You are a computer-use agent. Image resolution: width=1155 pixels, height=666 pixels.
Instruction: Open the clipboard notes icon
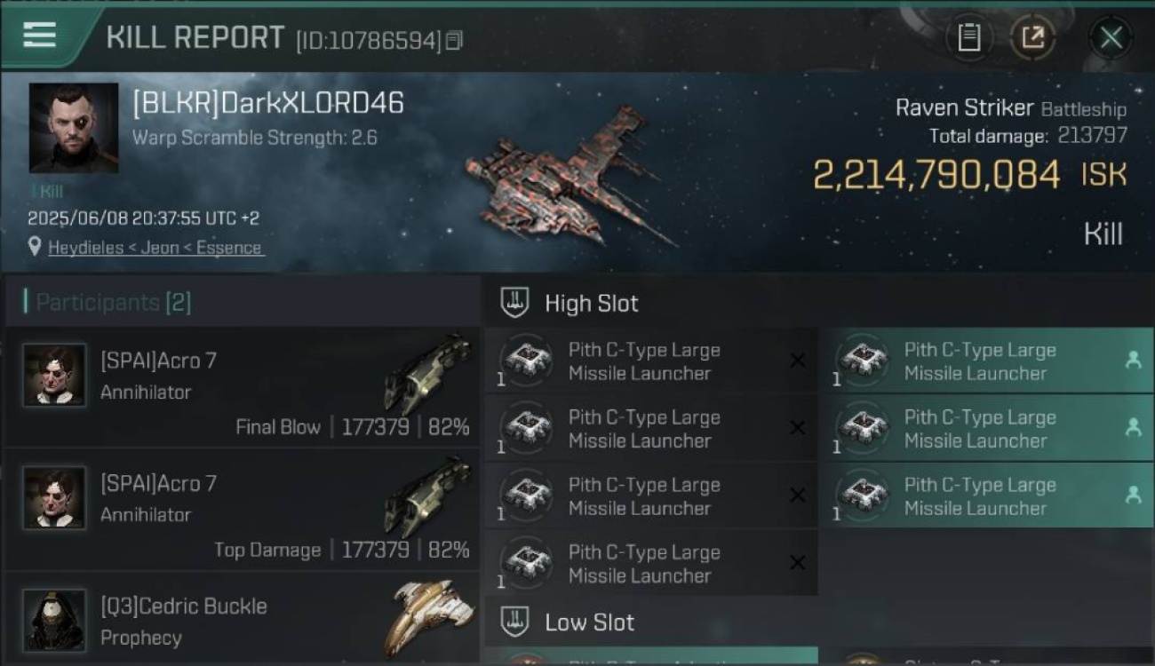pos(968,37)
